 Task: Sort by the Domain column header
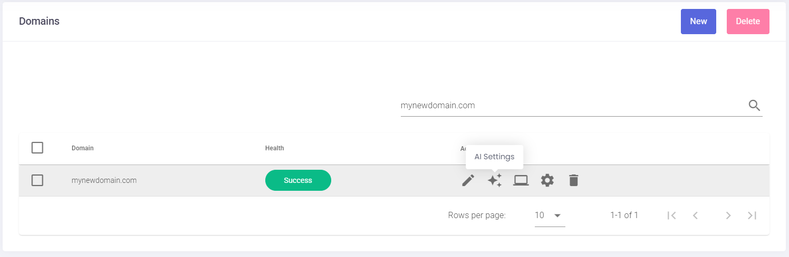(x=83, y=148)
